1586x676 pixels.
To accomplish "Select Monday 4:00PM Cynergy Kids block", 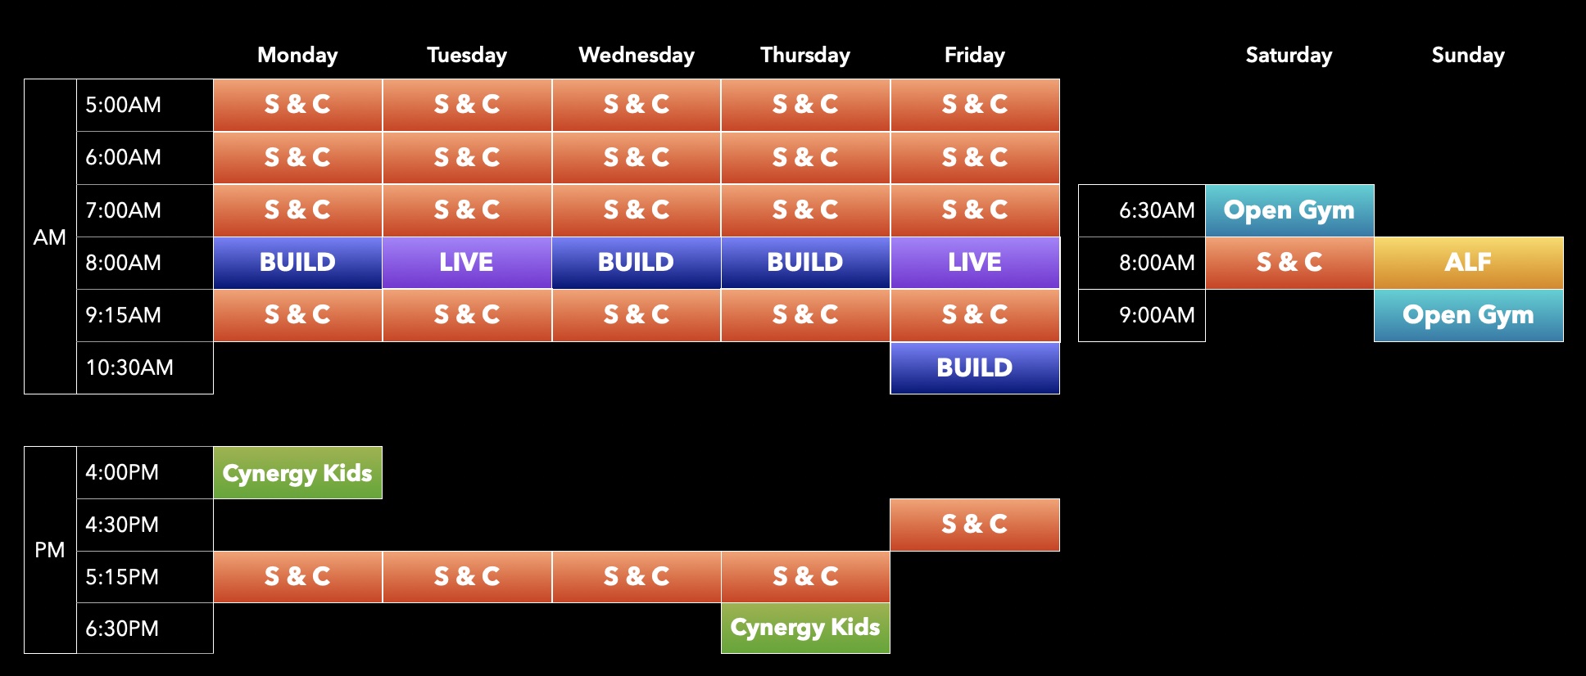I will pyautogui.click(x=297, y=472).
